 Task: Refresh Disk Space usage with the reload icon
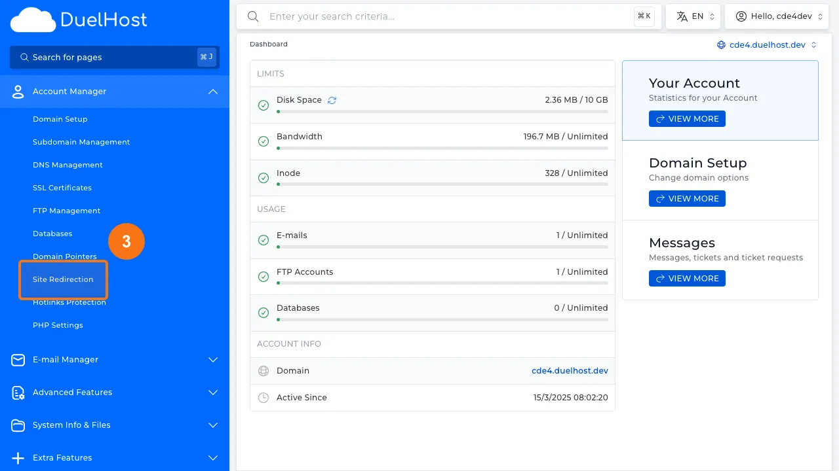point(332,99)
